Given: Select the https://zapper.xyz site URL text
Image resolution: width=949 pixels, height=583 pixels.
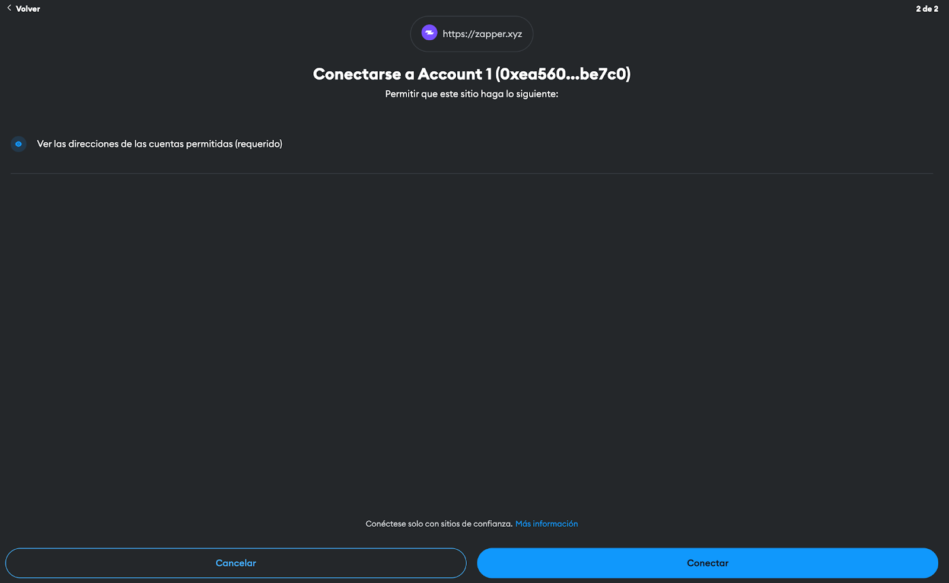Looking at the screenshot, I should (482, 34).
